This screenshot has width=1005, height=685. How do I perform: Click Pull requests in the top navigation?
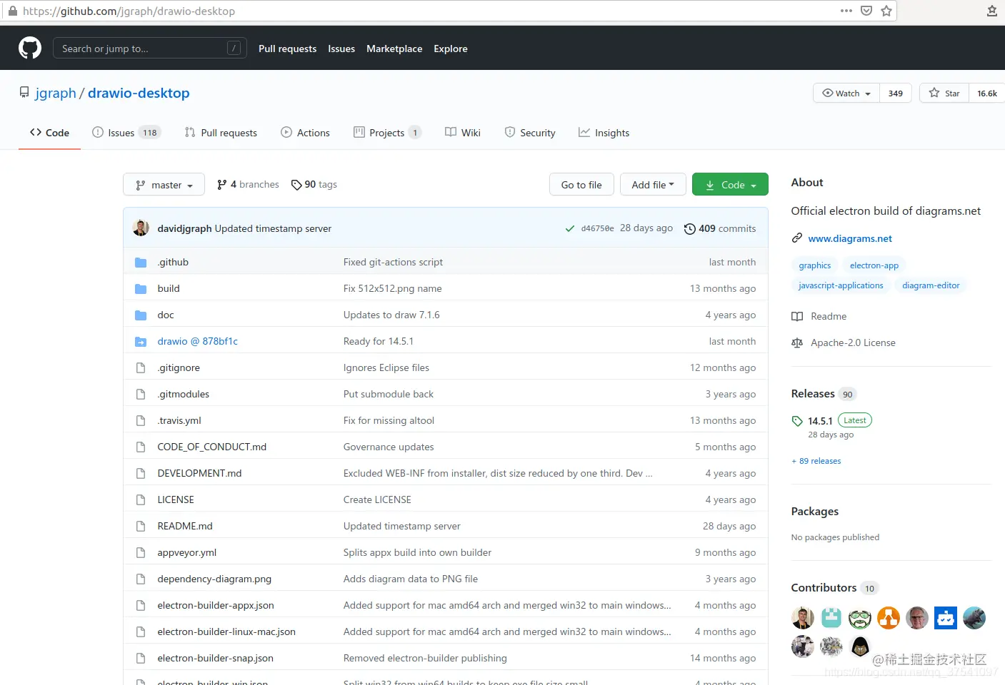287,49
